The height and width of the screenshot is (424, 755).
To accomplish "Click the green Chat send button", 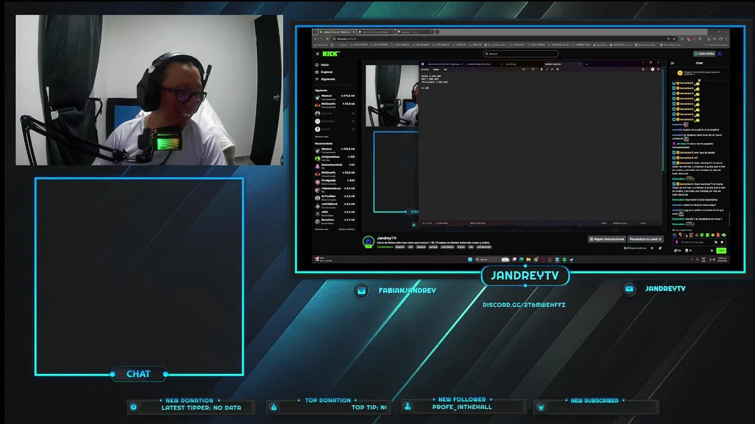I will tap(721, 250).
